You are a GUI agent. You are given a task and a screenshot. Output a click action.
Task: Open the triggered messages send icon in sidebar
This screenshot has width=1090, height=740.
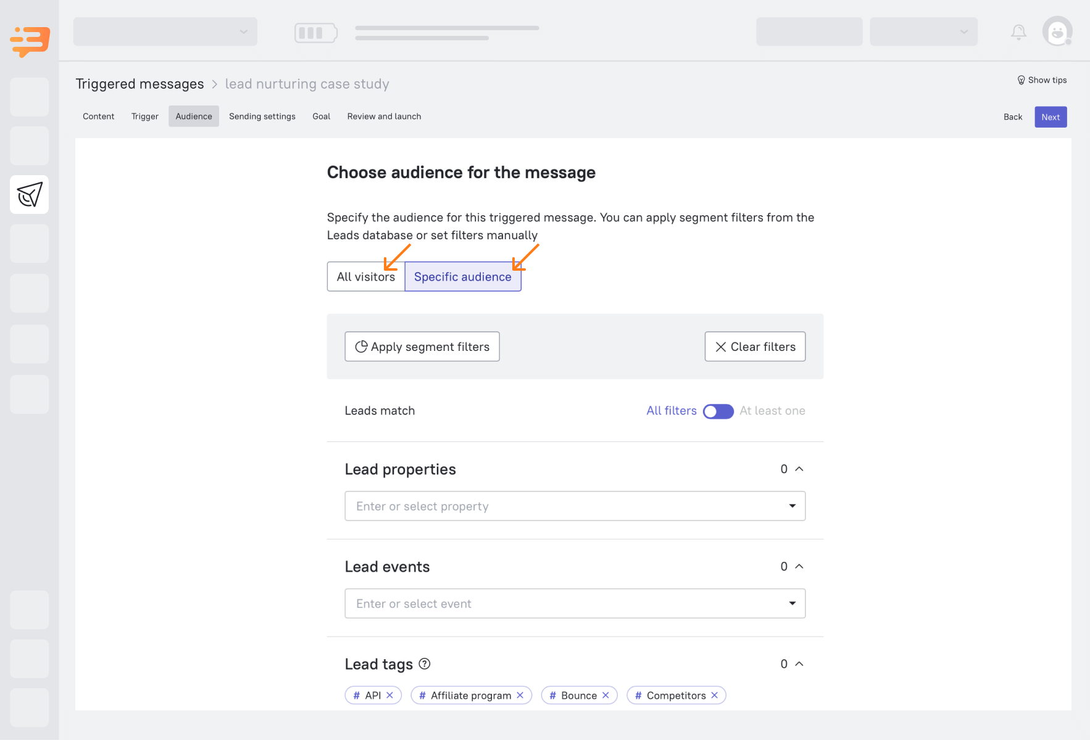click(29, 194)
